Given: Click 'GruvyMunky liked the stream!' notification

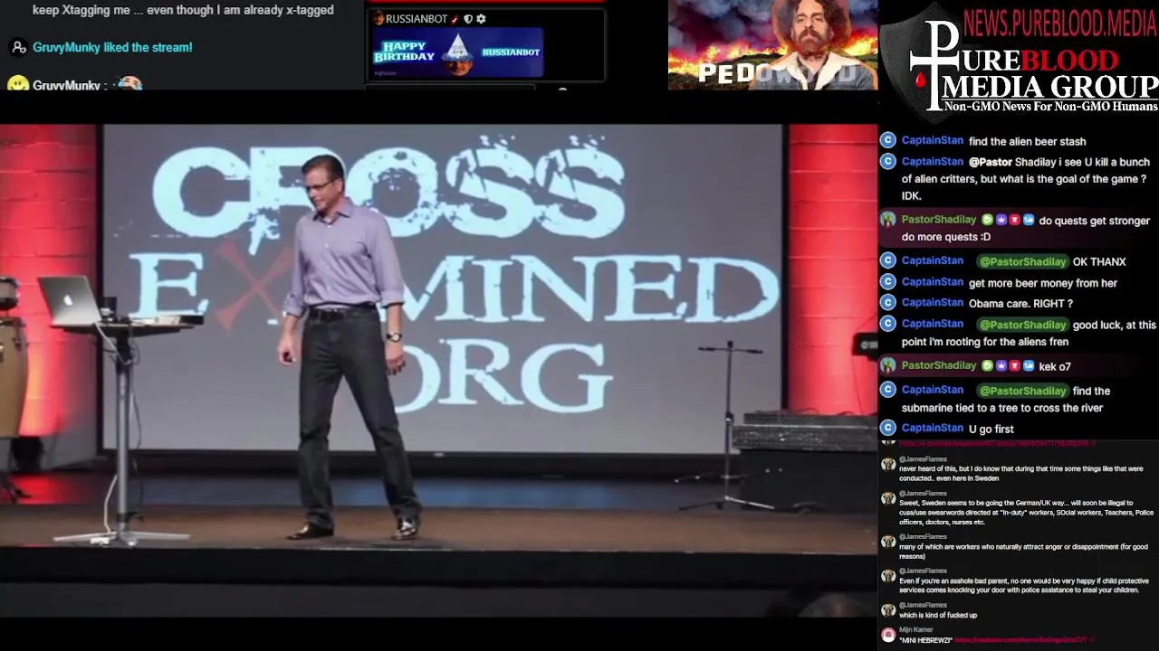Looking at the screenshot, I should (112, 47).
